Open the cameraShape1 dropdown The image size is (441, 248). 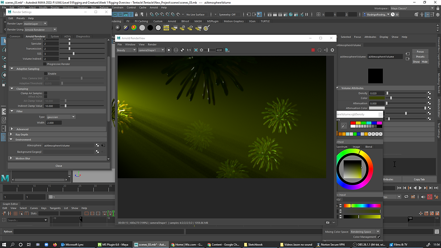(151, 50)
